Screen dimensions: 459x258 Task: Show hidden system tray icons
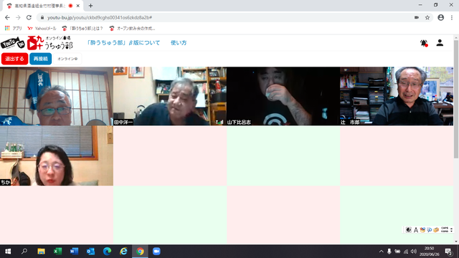pos(381,252)
